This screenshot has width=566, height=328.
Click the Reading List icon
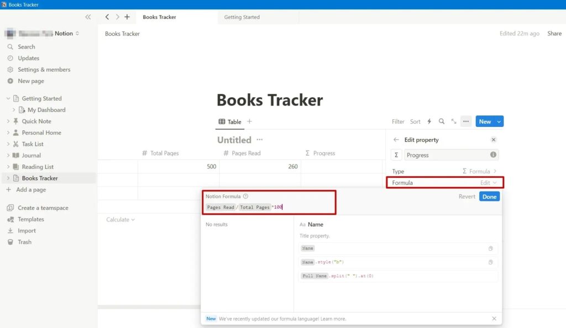point(16,167)
